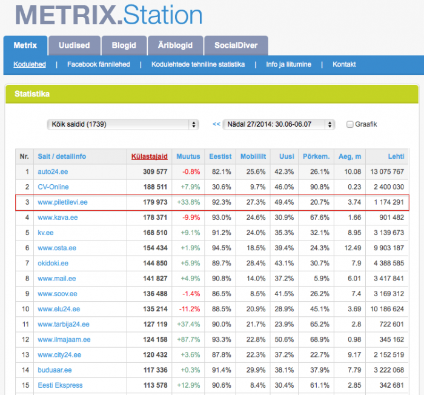Image resolution: width=424 pixels, height=395 pixels.
Task: Open the Kontakt link
Action: [344, 64]
